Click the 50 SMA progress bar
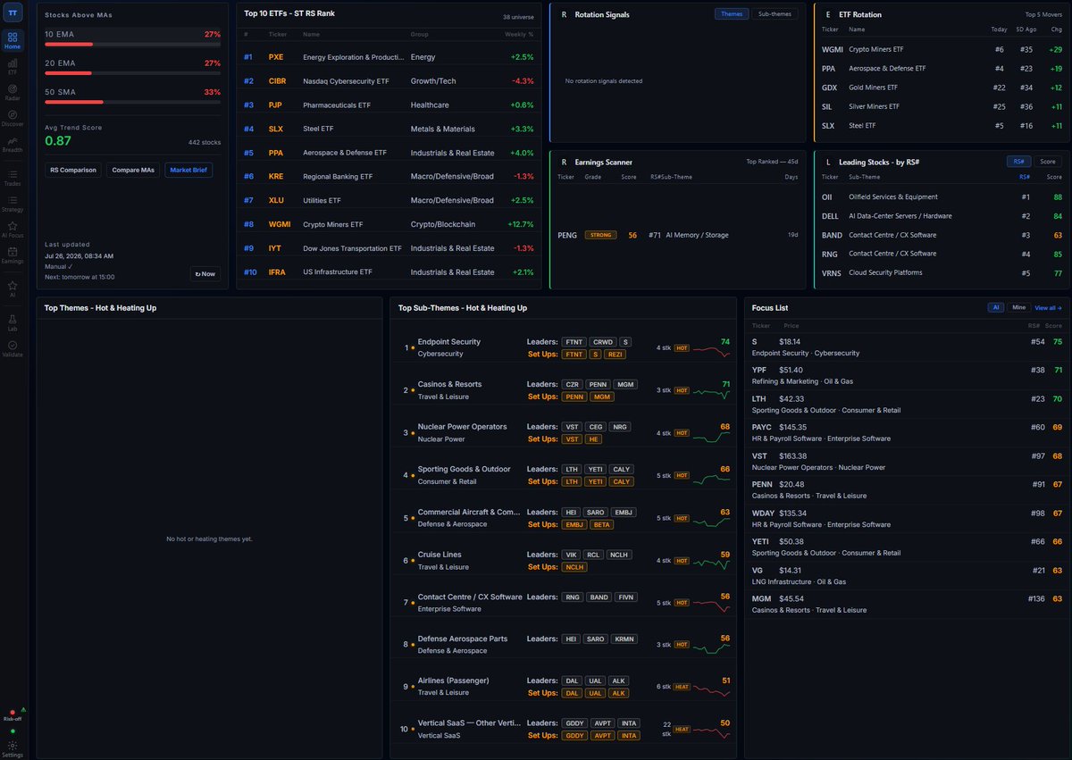 pos(133,102)
